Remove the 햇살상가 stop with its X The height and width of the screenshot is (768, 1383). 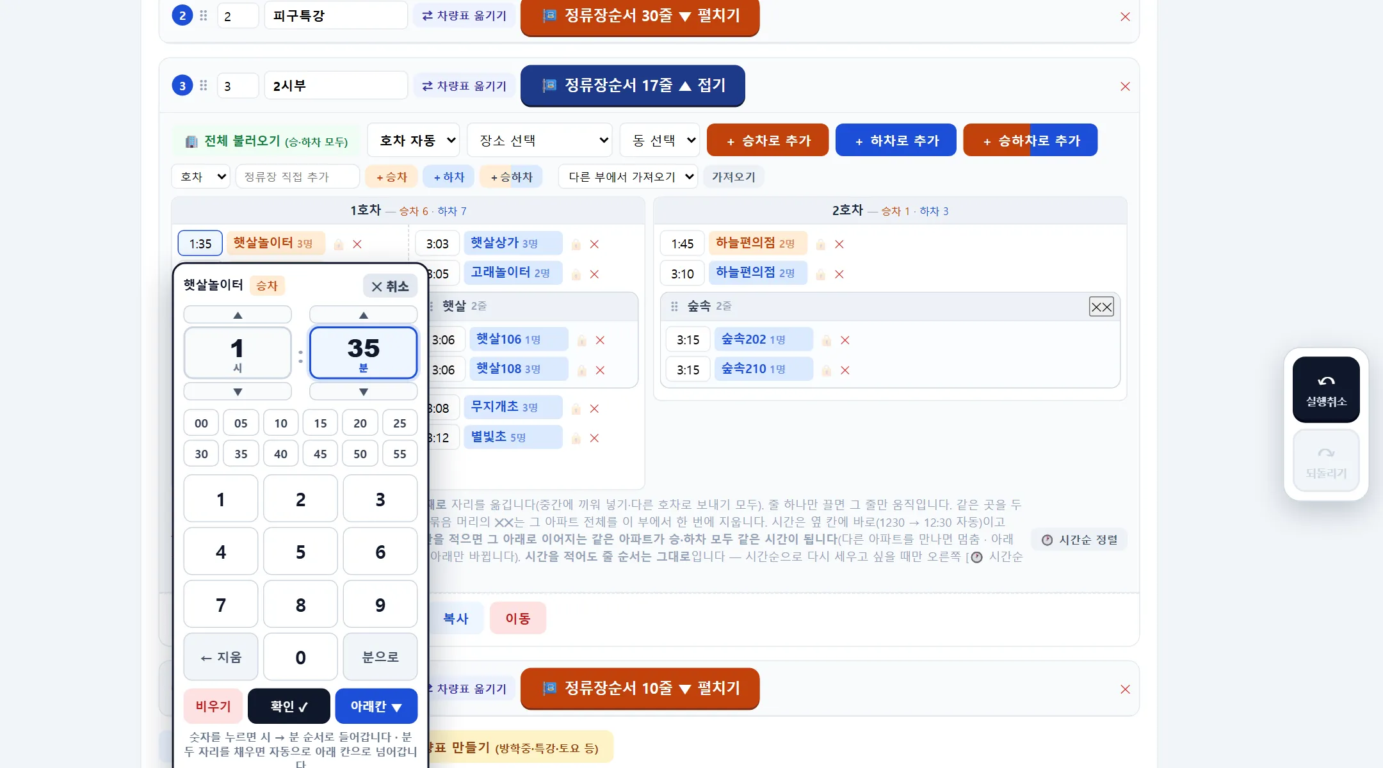tap(594, 244)
